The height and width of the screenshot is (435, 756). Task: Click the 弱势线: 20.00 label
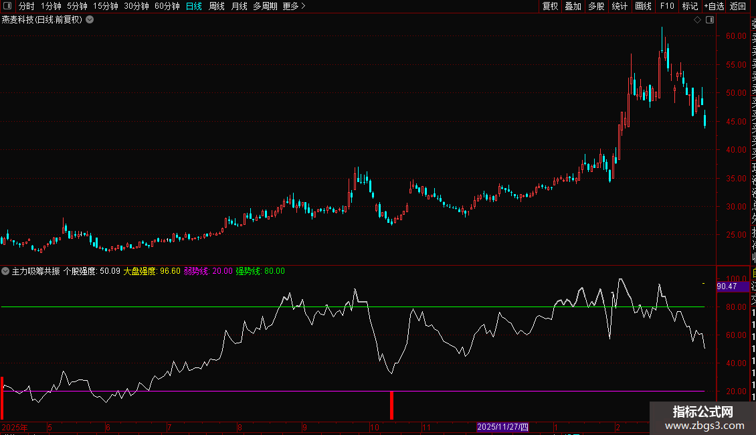[x=208, y=271]
